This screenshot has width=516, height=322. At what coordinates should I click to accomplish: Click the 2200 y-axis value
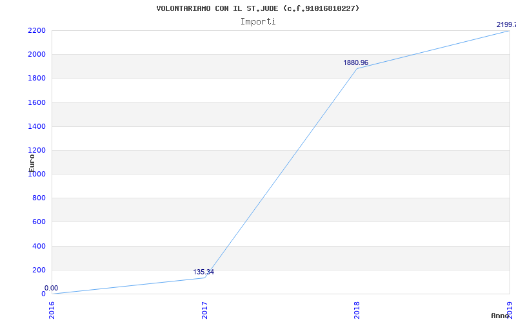37,30
